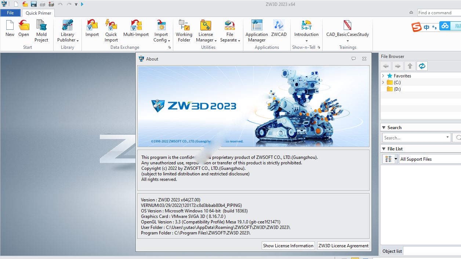
Task: Expand the Import Config dropdown arrow
Action: 169,40
